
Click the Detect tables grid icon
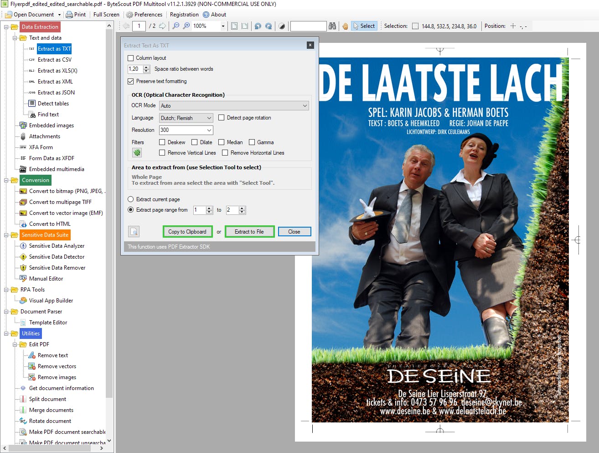(x=32, y=104)
